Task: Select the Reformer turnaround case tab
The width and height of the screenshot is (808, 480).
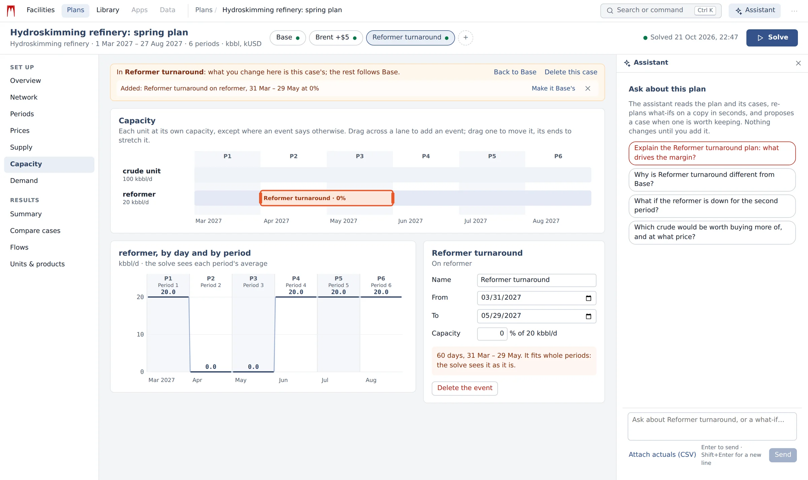Action: click(410, 37)
